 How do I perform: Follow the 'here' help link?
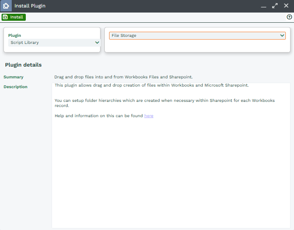point(149,116)
